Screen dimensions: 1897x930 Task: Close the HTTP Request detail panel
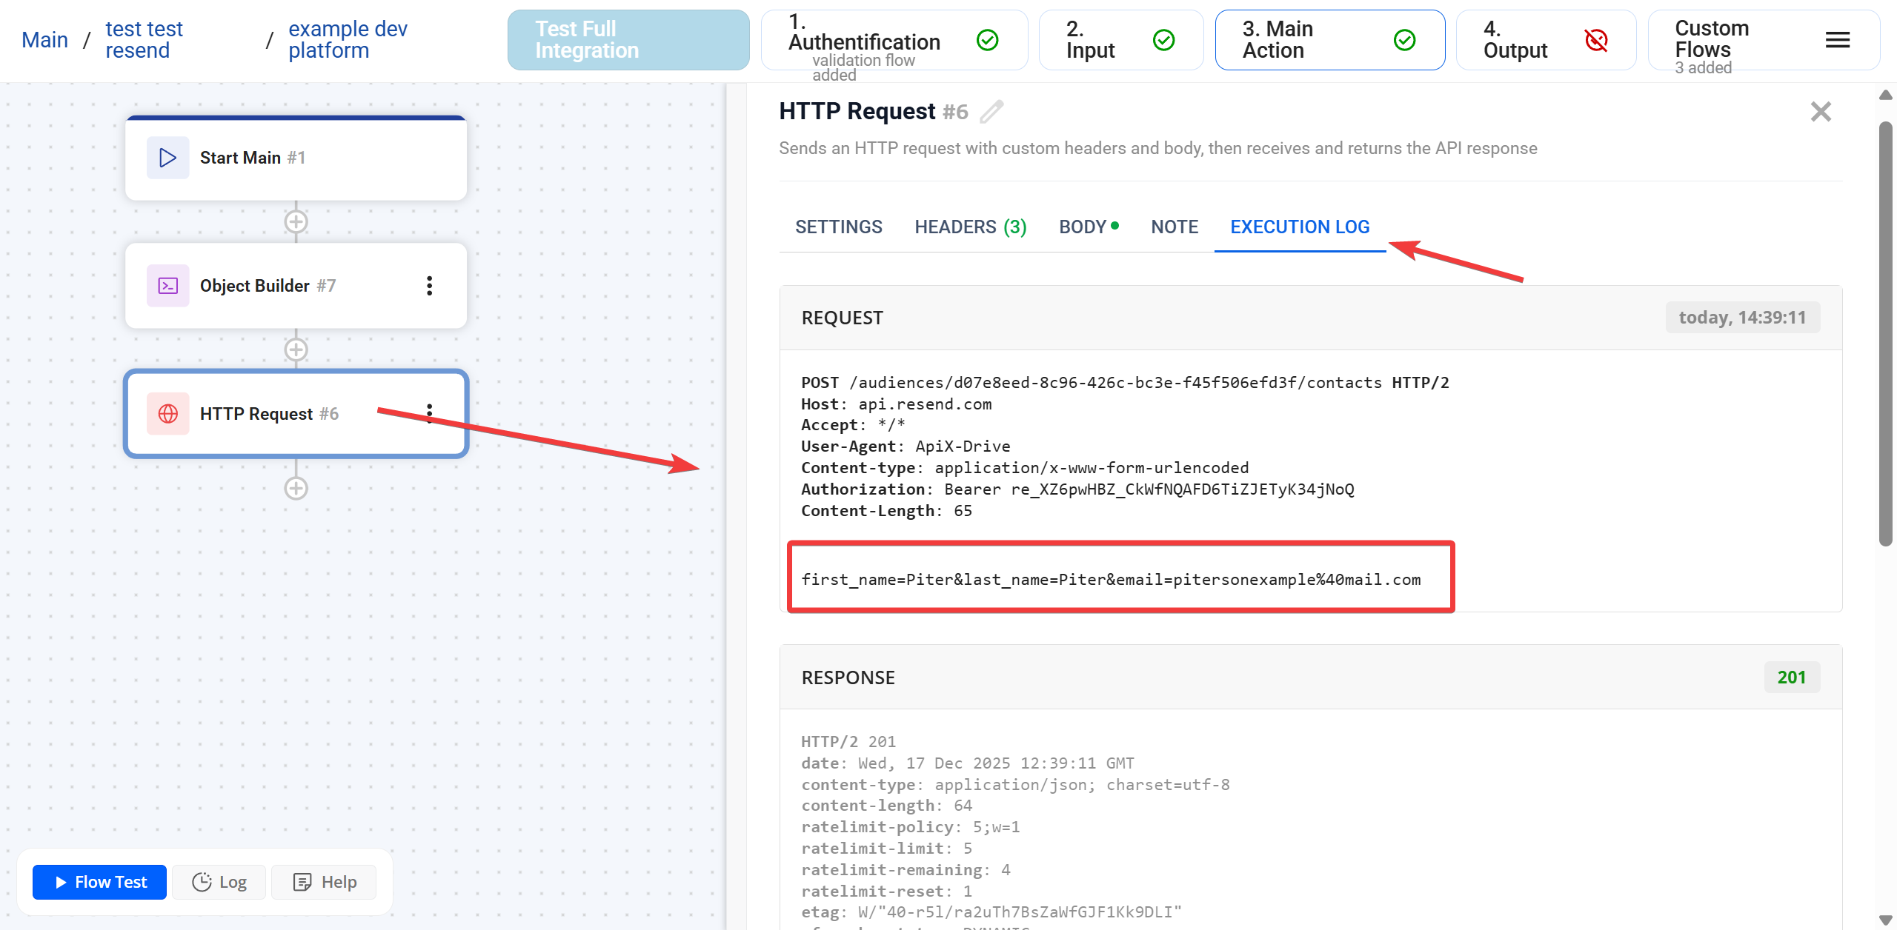pyautogui.click(x=1821, y=111)
